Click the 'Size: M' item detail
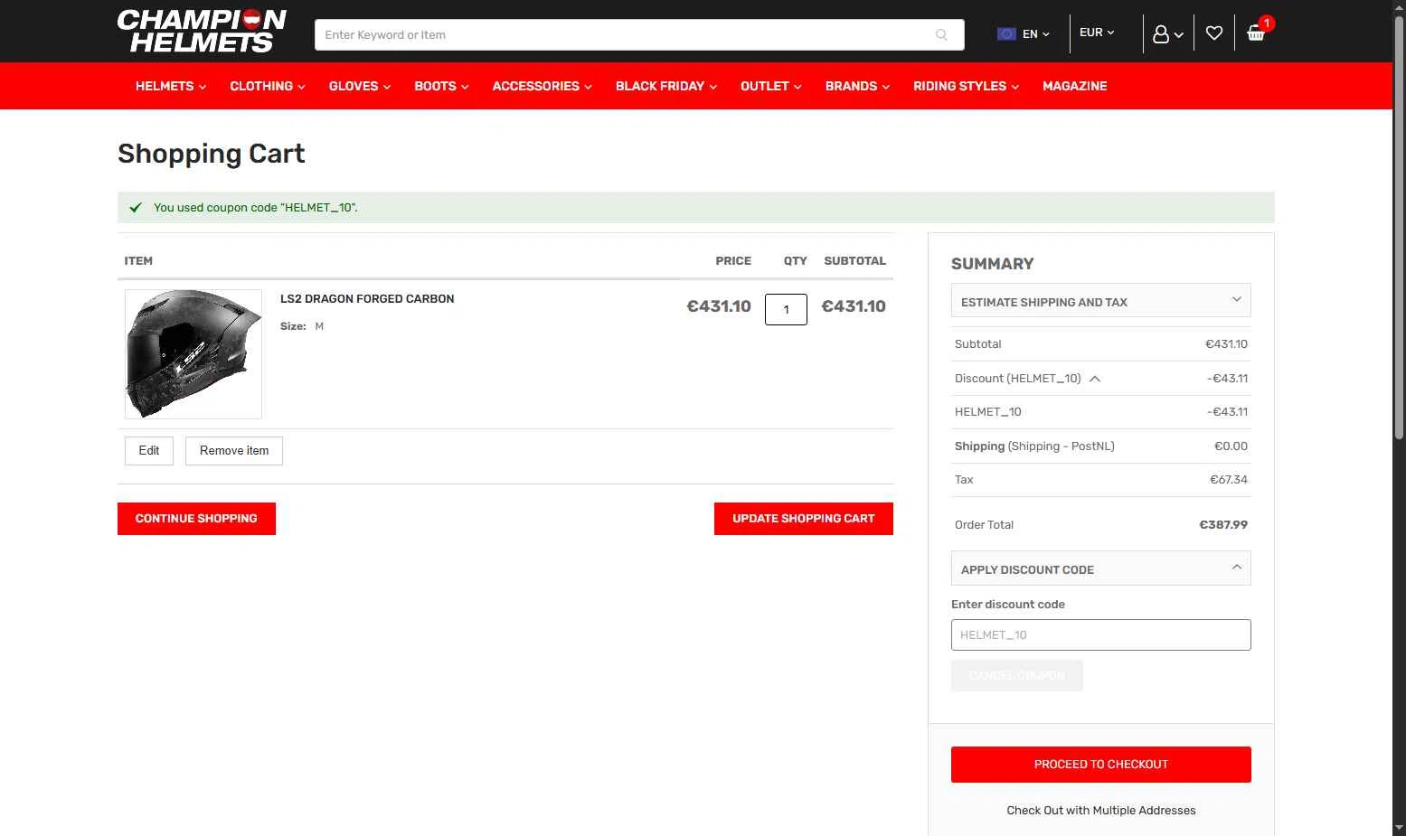 tap(302, 326)
